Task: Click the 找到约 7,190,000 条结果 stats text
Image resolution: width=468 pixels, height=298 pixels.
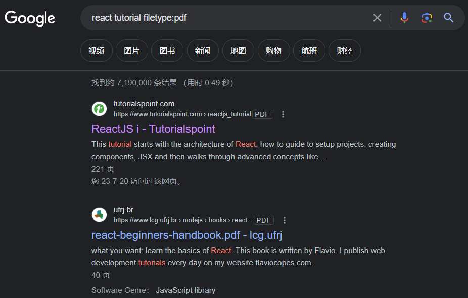Action: tap(134, 83)
